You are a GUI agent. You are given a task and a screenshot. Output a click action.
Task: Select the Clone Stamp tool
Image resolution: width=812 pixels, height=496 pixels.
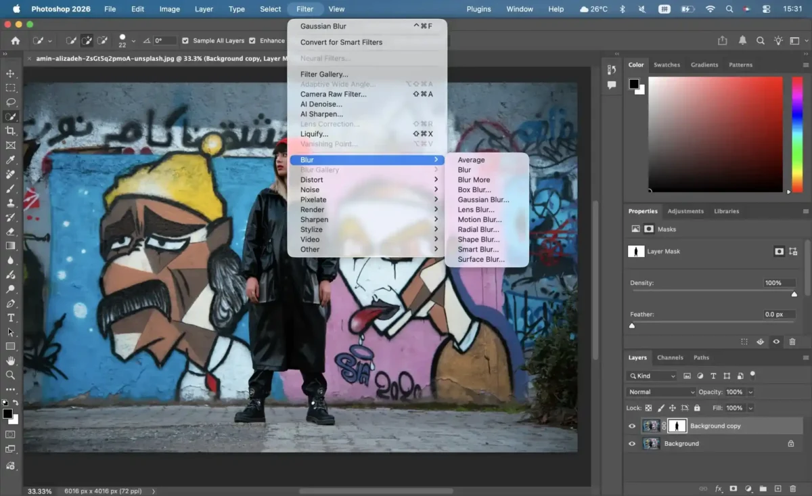[x=10, y=203]
